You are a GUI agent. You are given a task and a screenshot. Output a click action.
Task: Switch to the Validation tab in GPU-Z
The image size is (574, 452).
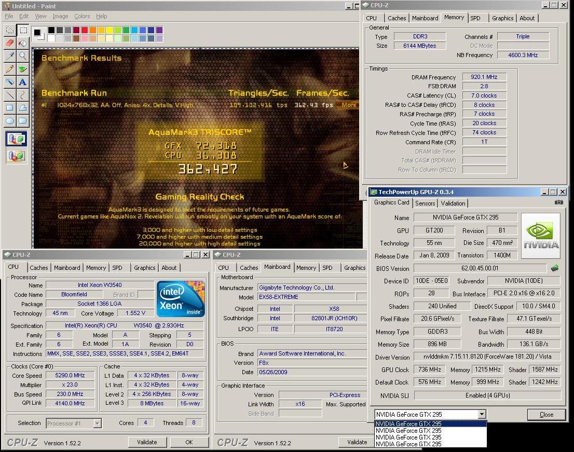[x=453, y=203]
